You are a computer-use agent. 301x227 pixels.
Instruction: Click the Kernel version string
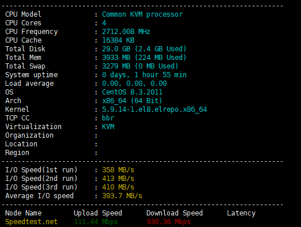pyautogui.click(x=155, y=109)
